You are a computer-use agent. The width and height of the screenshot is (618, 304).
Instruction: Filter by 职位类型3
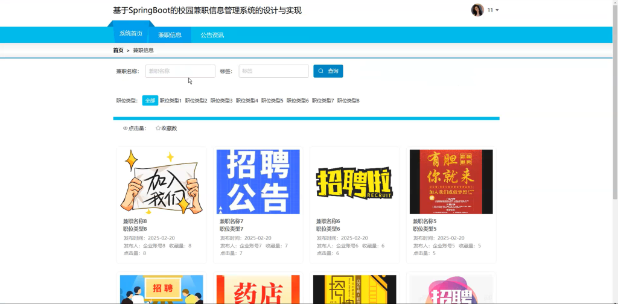point(221,101)
